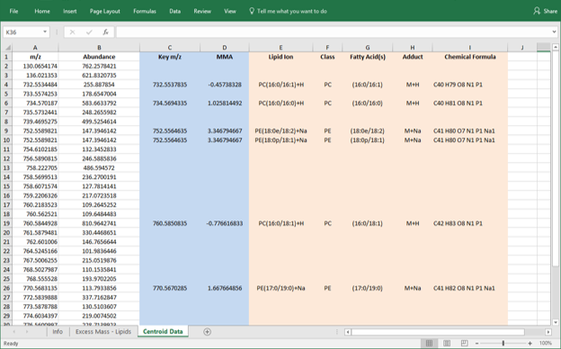This screenshot has height=349, width=561.
Task: Select column B header
Action: [x=99, y=48]
